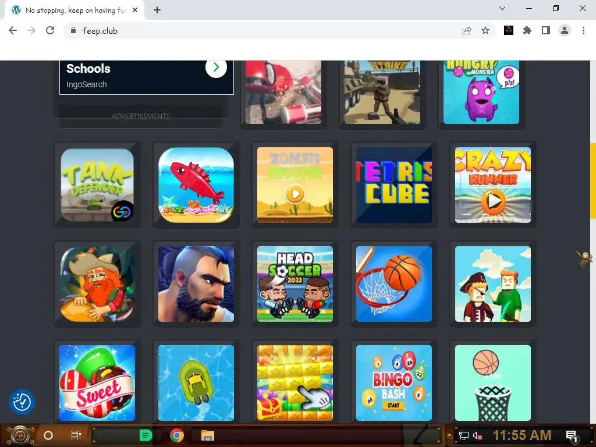596x447 pixels.
Task: Open the dark pink extension icon
Action: point(509,30)
